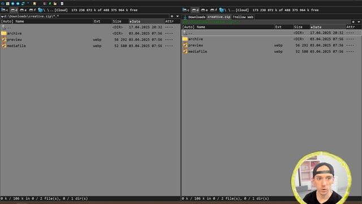
Task: Open the left panel favorites star button
Action: [172, 16]
